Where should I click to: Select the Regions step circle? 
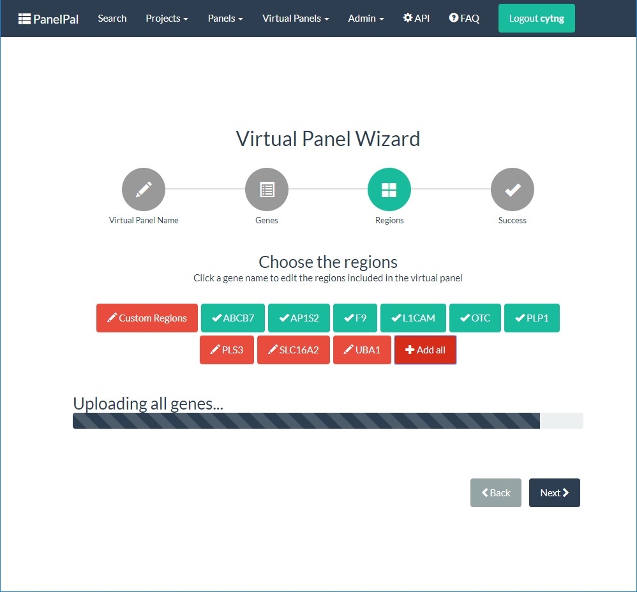pyautogui.click(x=389, y=189)
